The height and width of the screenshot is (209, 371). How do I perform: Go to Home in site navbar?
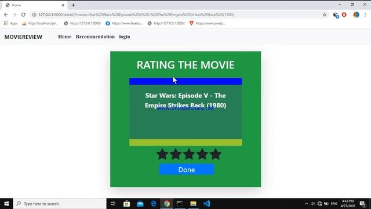pyautogui.click(x=64, y=37)
